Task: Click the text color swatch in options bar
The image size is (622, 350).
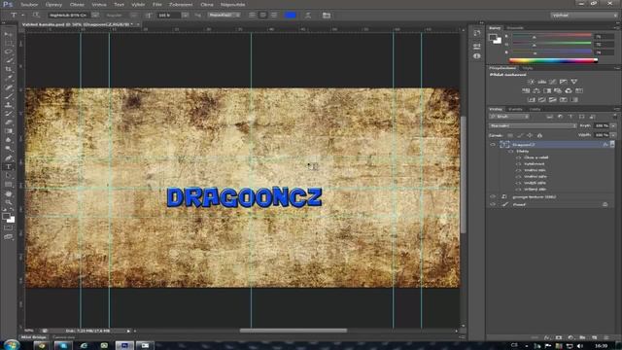Action: 290,16
